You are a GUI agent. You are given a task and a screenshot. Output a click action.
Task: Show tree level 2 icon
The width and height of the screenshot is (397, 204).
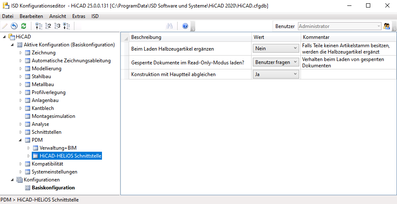click(48, 26)
